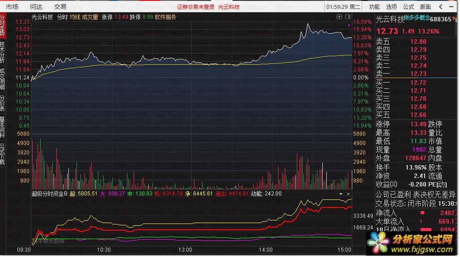Image resolution: width=460 pixels, height=257 pixels.
Task: Select the 买二 price 12.71
Action: 418,91
